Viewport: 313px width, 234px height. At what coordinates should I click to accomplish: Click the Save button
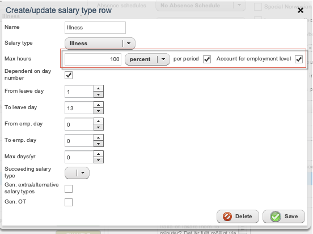click(x=284, y=216)
